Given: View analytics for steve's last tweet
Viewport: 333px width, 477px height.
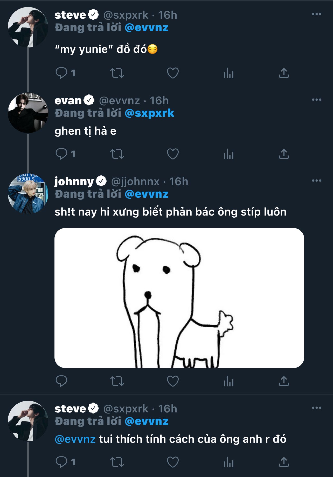Looking at the screenshot, I should click(x=228, y=462).
